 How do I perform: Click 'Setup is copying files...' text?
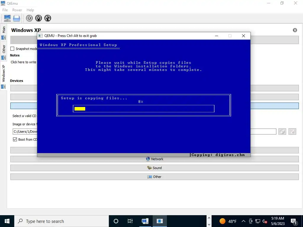pyautogui.click(x=94, y=98)
